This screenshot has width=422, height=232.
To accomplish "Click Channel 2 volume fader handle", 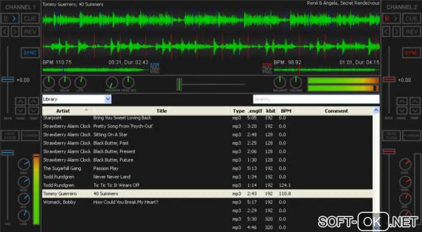I will pos(389,151).
